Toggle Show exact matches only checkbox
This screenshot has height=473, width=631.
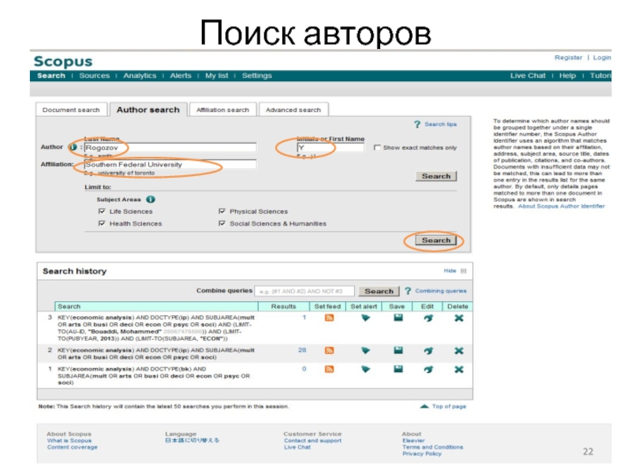pos(377,147)
